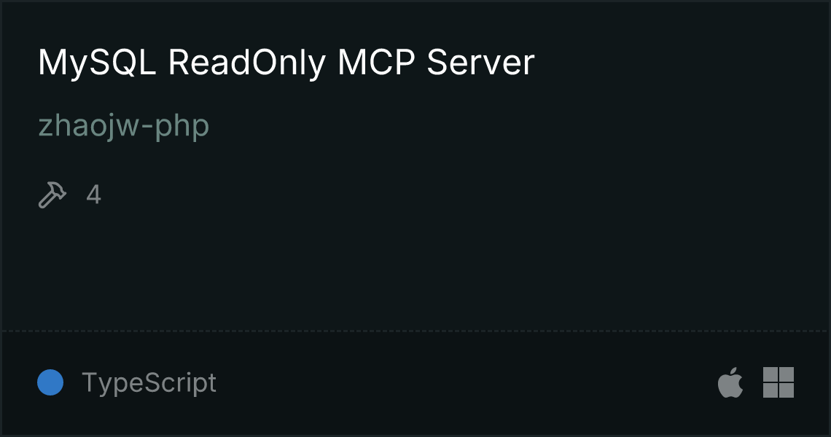This screenshot has height=437, width=831.
Task: View the tools list via the hammer glyph
Action: click(52, 195)
